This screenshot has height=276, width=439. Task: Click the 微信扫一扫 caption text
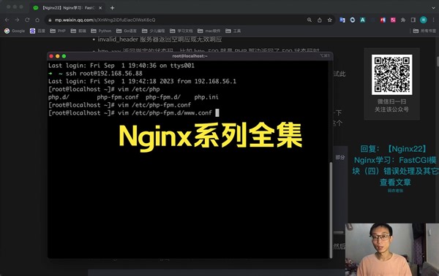(x=391, y=101)
